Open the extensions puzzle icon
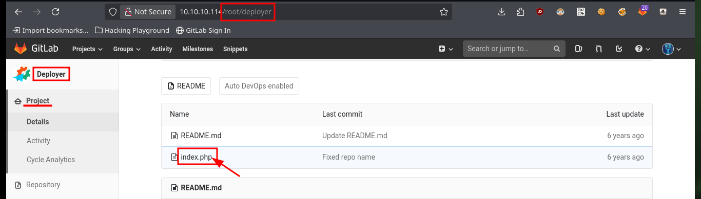Image resolution: width=701 pixels, height=199 pixels. [521, 12]
